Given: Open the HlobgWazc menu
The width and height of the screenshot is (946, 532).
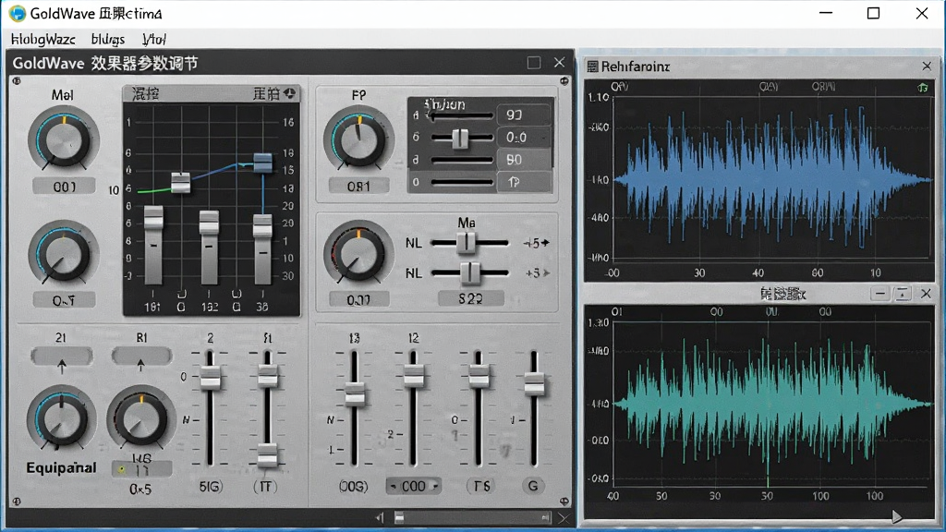Looking at the screenshot, I should 43,39.
